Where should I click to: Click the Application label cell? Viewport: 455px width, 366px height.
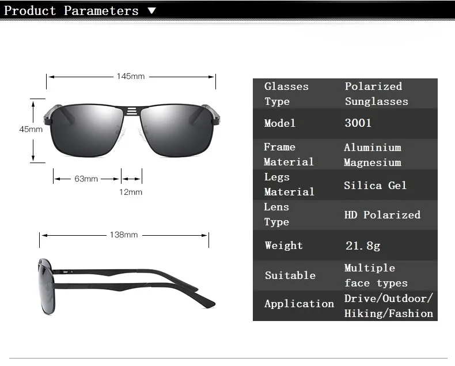coord(299,304)
